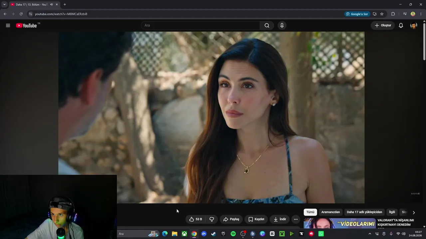426x239 pixels.
Task: Open the VALORANT'TA NİŞANLIMI video thumbnail
Action: pyautogui.click(x=339, y=223)
